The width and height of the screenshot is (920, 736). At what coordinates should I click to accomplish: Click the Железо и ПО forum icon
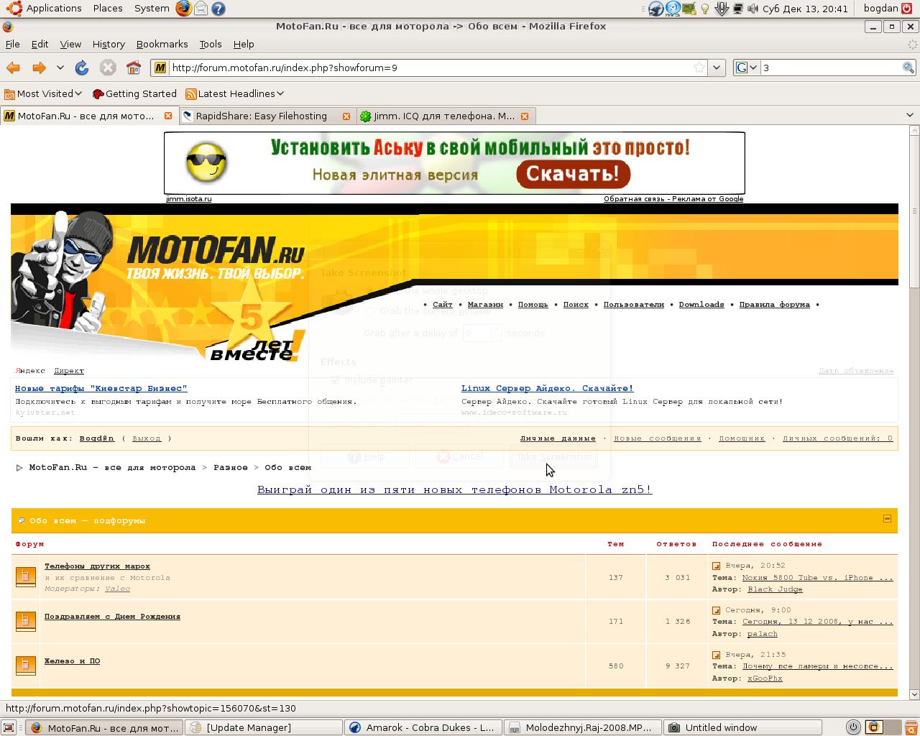coord(25,666)
